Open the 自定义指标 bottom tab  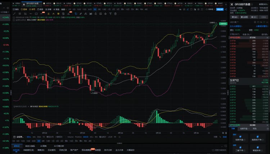pos(30,146)
